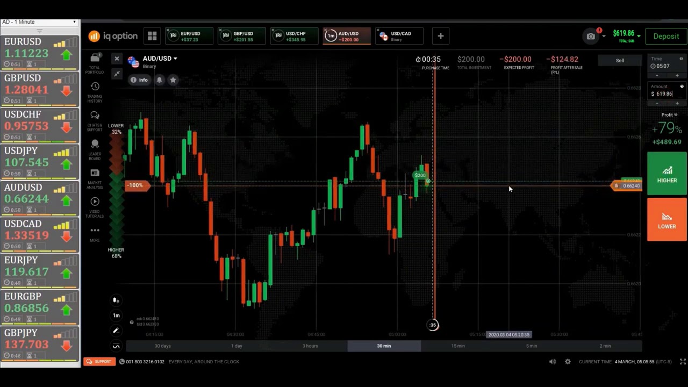
Task: Switch to the USD/CAD tab
Action: click(399, 36)
